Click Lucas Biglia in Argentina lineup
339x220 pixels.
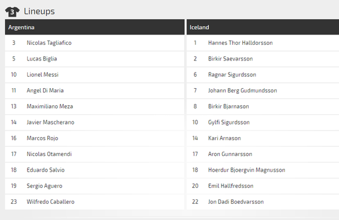pos(42,59)
